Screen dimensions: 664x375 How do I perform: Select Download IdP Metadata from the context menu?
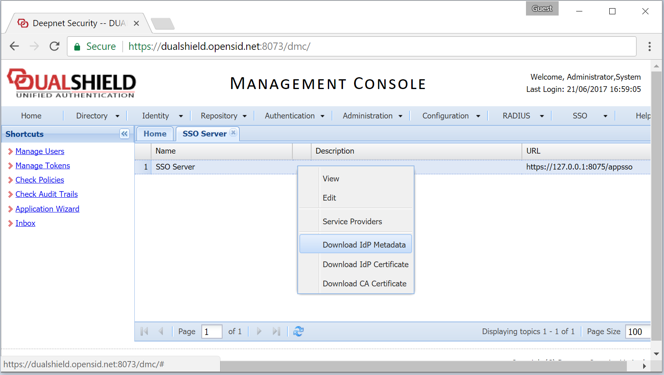pos(364,245)
